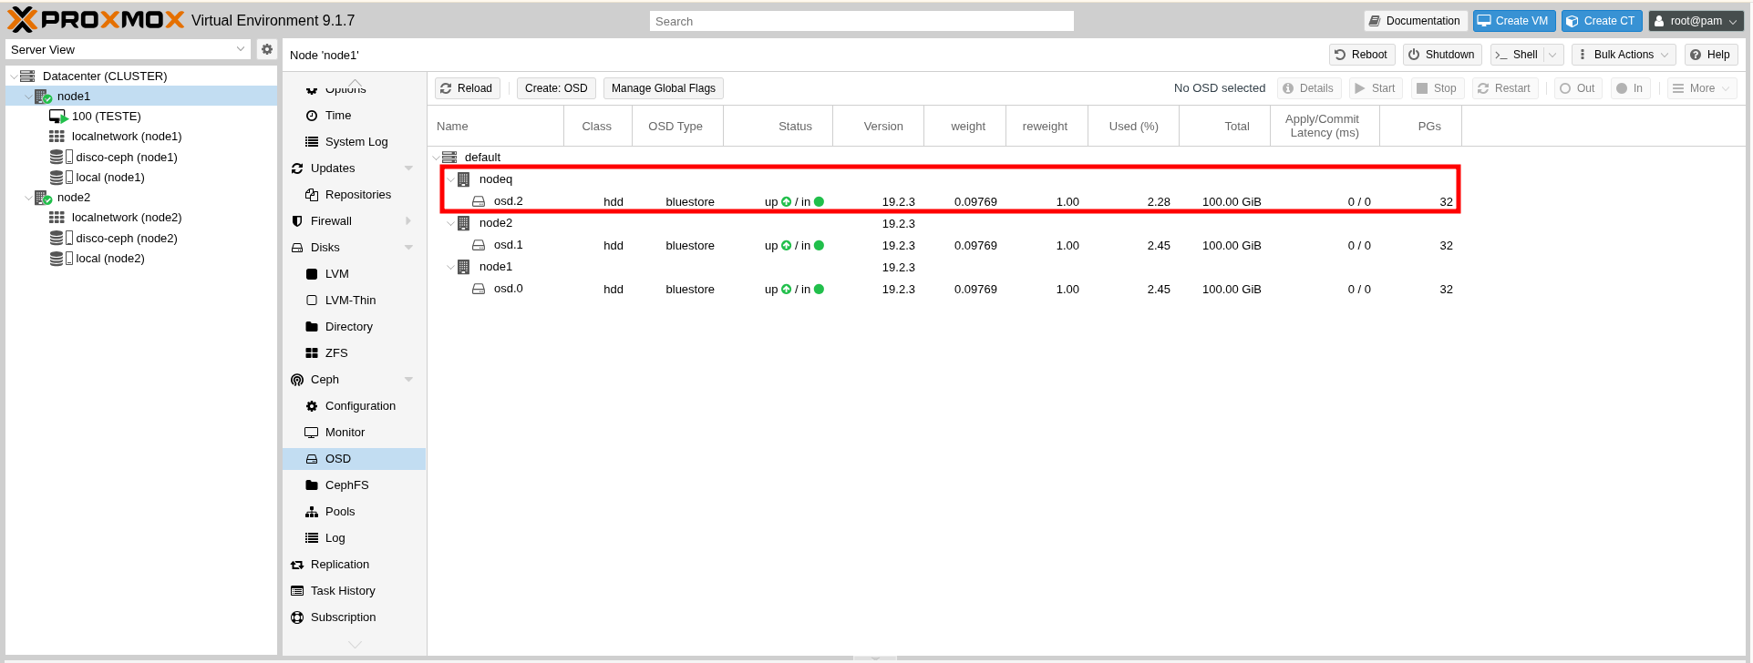1753x663 pixels.
Task: Click the osd.2 disk icon
Action: 479,201
